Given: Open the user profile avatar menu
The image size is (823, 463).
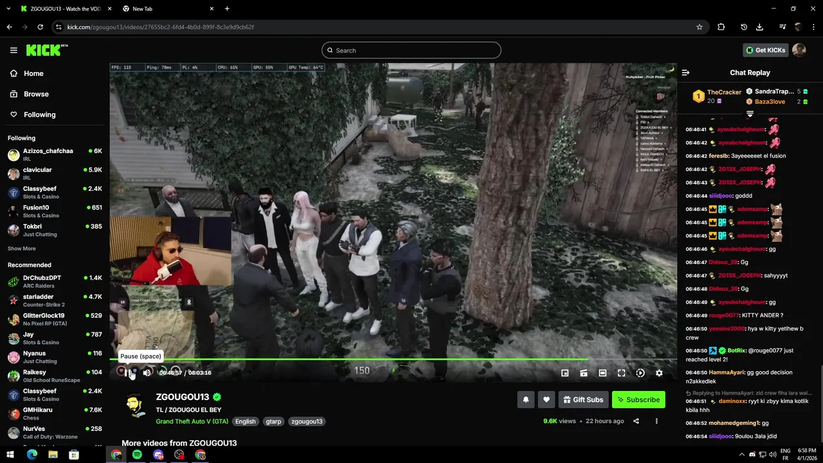Looking at the screenshot, I should pyautogui.click(x=799, y=50).
